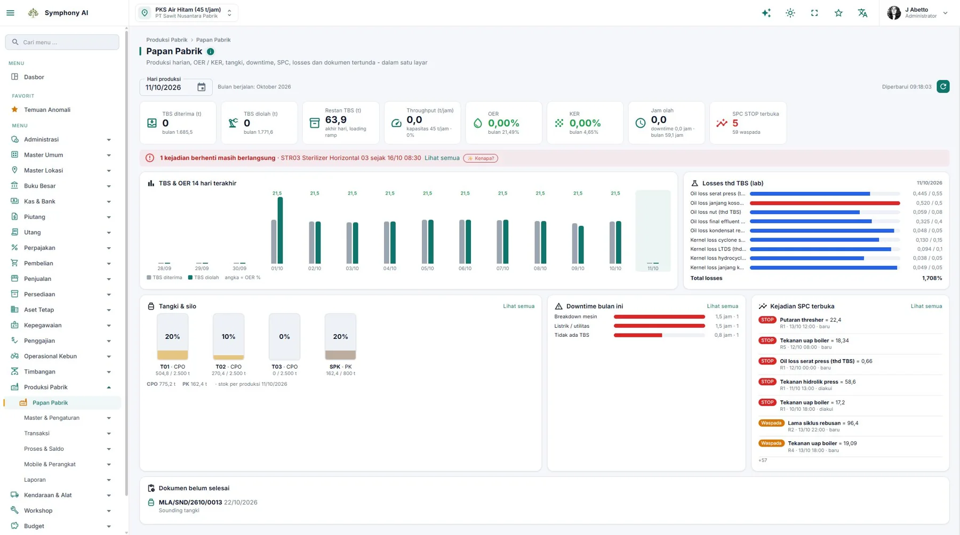Open the language translate icon
The image size is (960, 535).
862,13
